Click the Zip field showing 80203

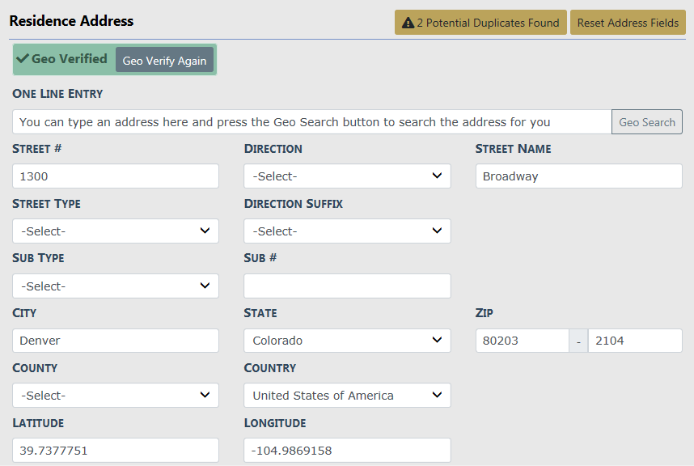(522, 341)
